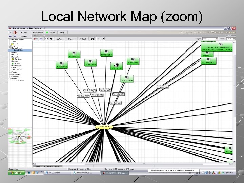Open Probes in the side tree
Image resolution: width=244 pixels, height=183 pixels.
14,53
